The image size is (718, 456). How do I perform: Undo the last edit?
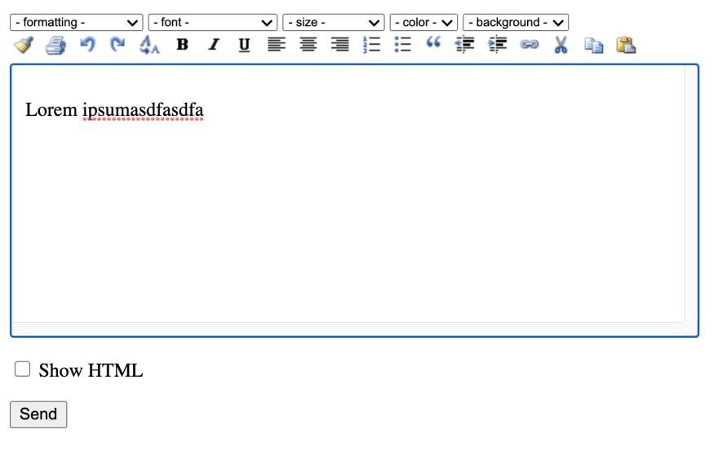(87, 45)
